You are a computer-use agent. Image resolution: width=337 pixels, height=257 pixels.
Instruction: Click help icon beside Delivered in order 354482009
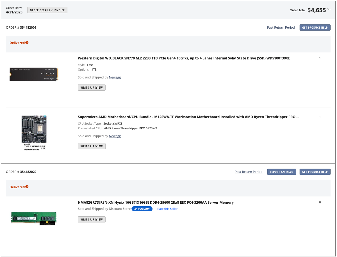(27, 43)
